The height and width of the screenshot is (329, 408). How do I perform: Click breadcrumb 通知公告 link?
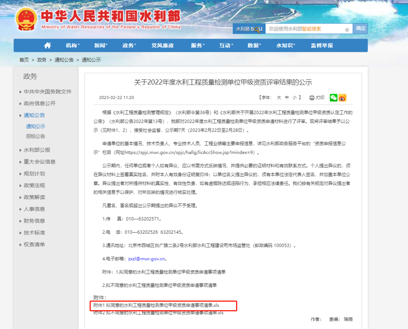click(64, 60)
